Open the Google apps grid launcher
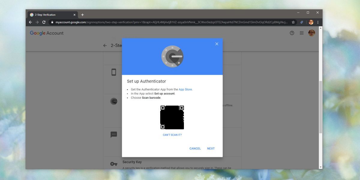Viewport: 360px width, 180px height. coord(301,33)
